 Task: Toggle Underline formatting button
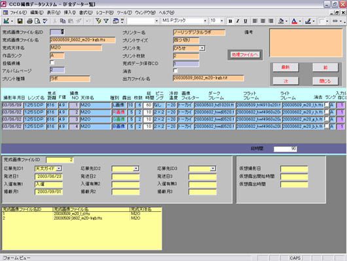pyautogui.click(x=246, y=21)
